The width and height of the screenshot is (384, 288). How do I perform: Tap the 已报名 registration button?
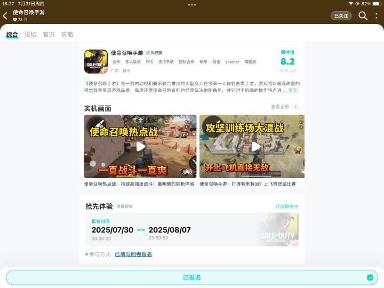[x=192, y=277]
